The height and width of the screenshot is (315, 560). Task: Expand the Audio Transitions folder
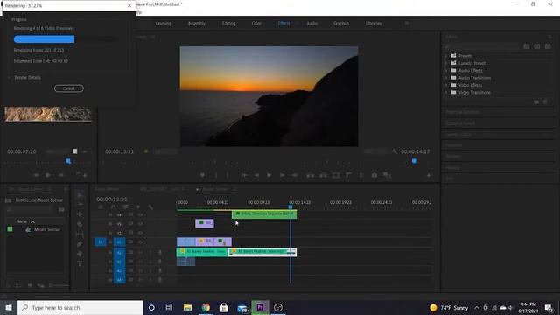(446, 78)
